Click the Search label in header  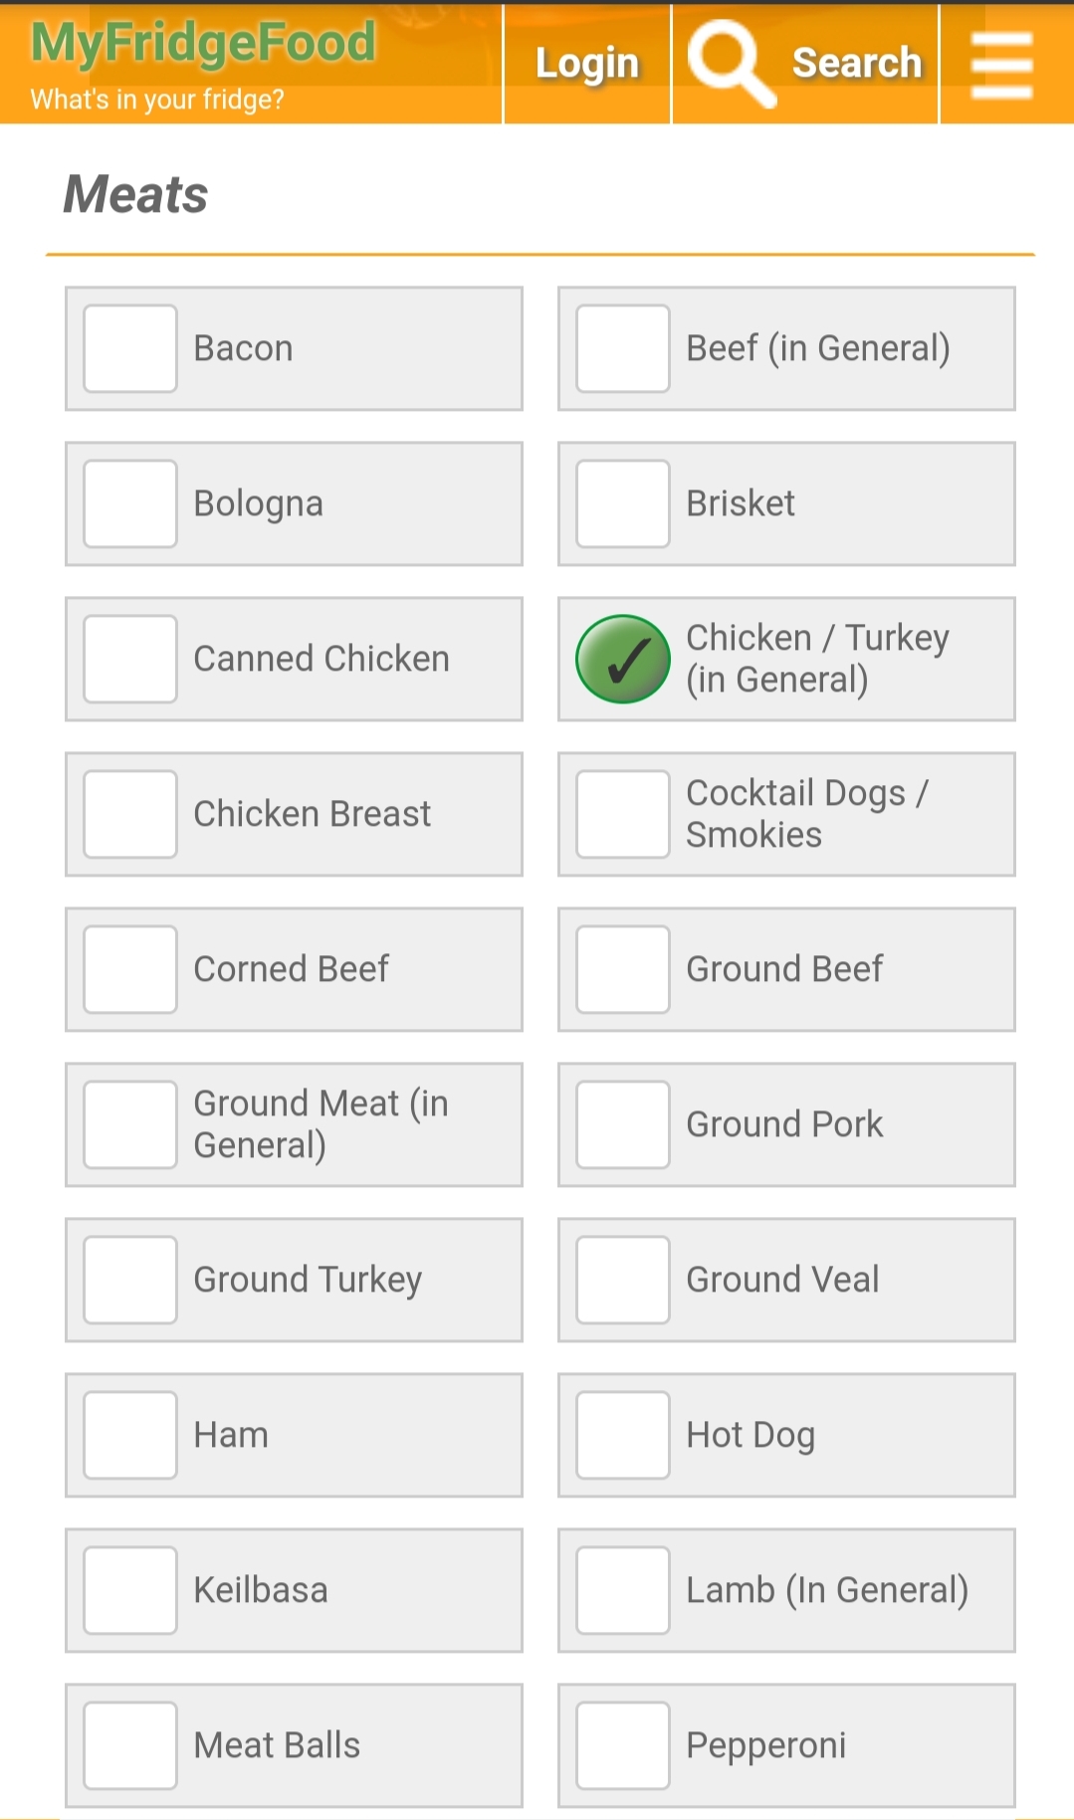pyautogui.click(x=857, y=63)
